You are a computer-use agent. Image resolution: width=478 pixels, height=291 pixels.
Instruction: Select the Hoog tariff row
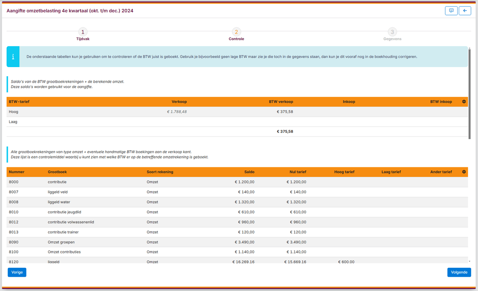237,112
